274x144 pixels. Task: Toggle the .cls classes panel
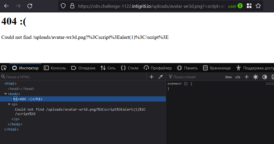(237, 77)
